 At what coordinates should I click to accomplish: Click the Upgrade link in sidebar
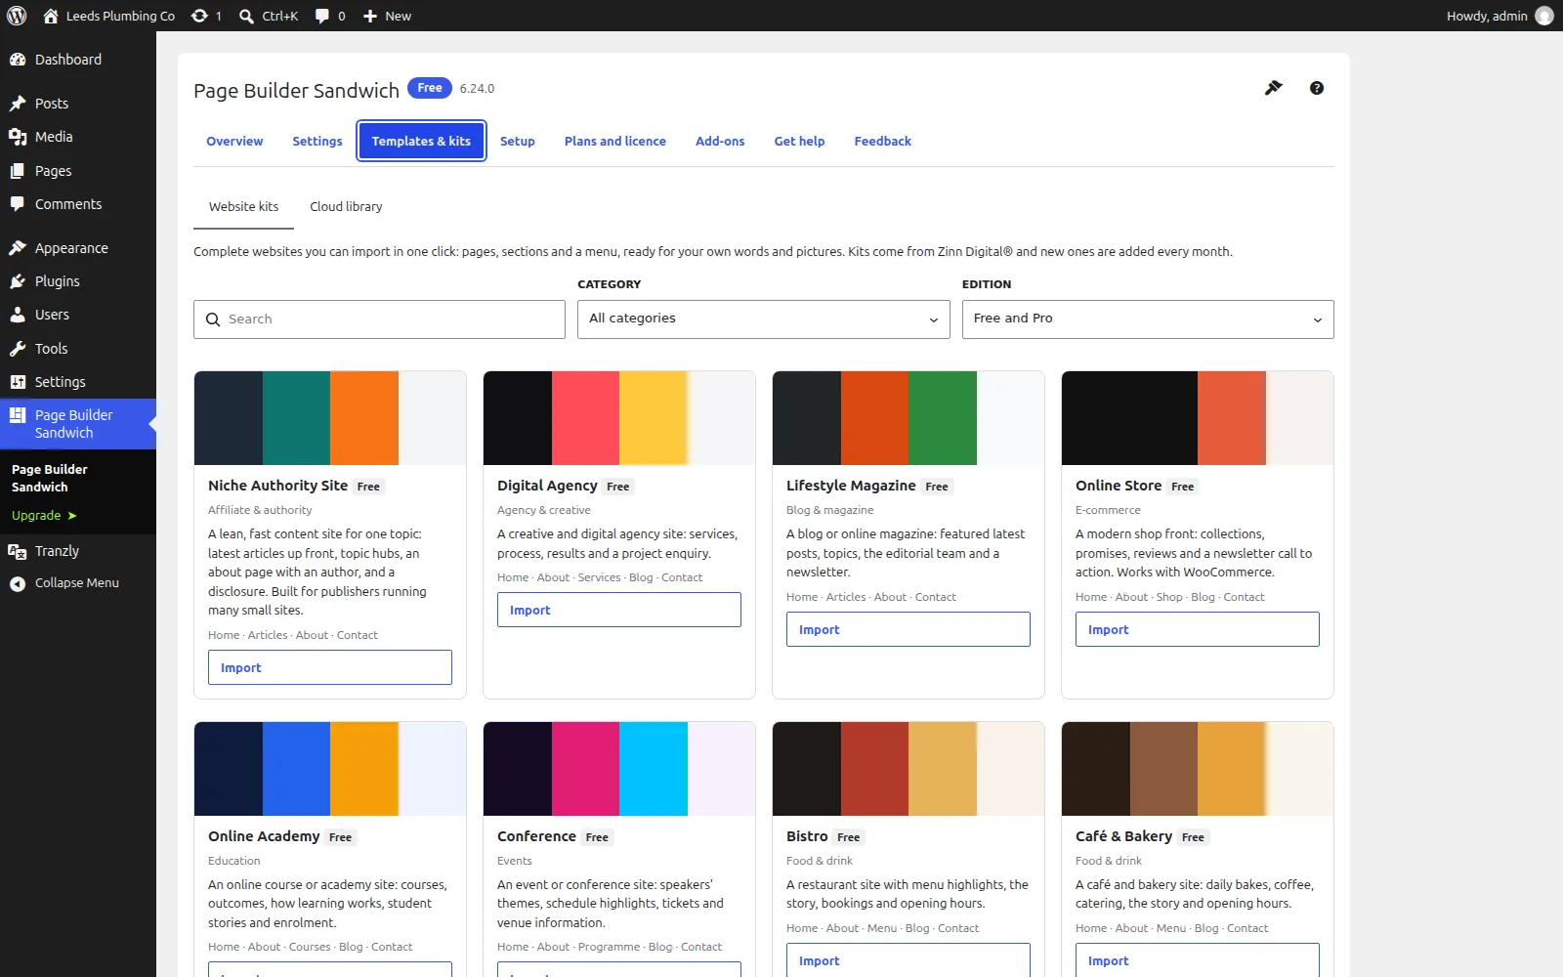pyautogui.click(x=44, y=516)
